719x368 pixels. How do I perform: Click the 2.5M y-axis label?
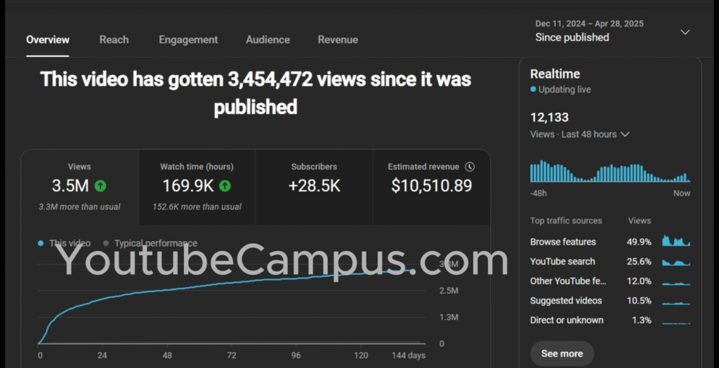[x=449, y=291]
